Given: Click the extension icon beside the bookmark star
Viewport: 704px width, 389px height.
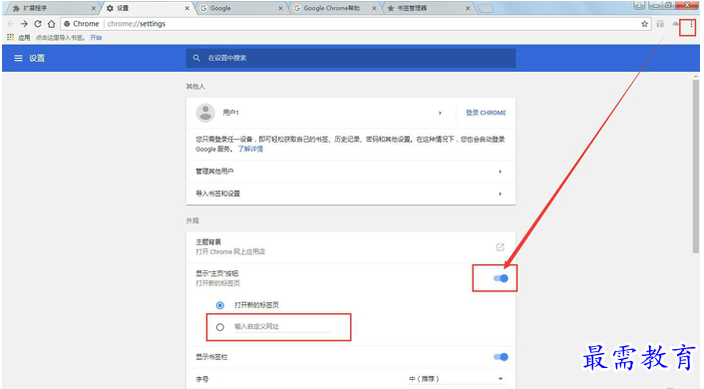Looking at the screenshot, I should pyautogui.click(x=660, y=24).
